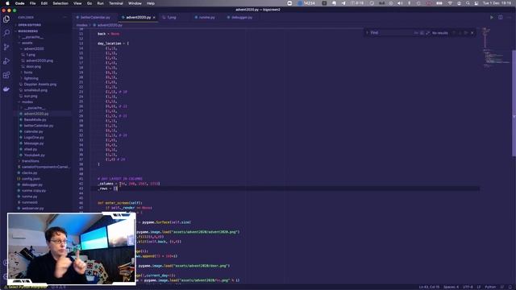
Task: Toggle Match Case in Find widget
Action: pos(416,33)
